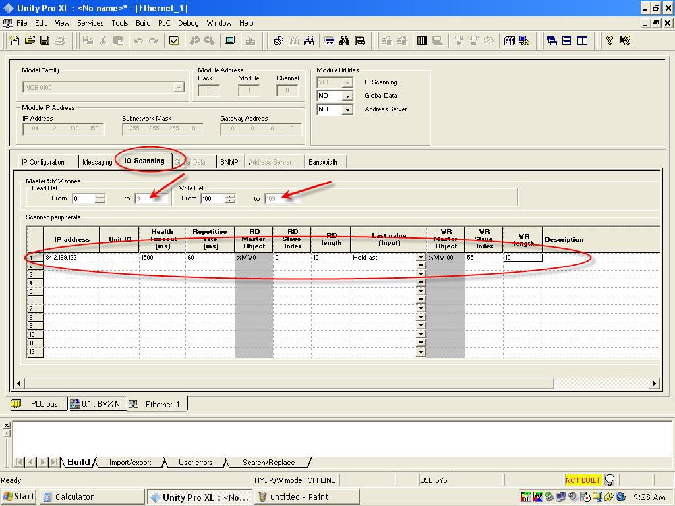
Task: Select the Health Timeout cell 1500
Action: (x=162, y=258)
